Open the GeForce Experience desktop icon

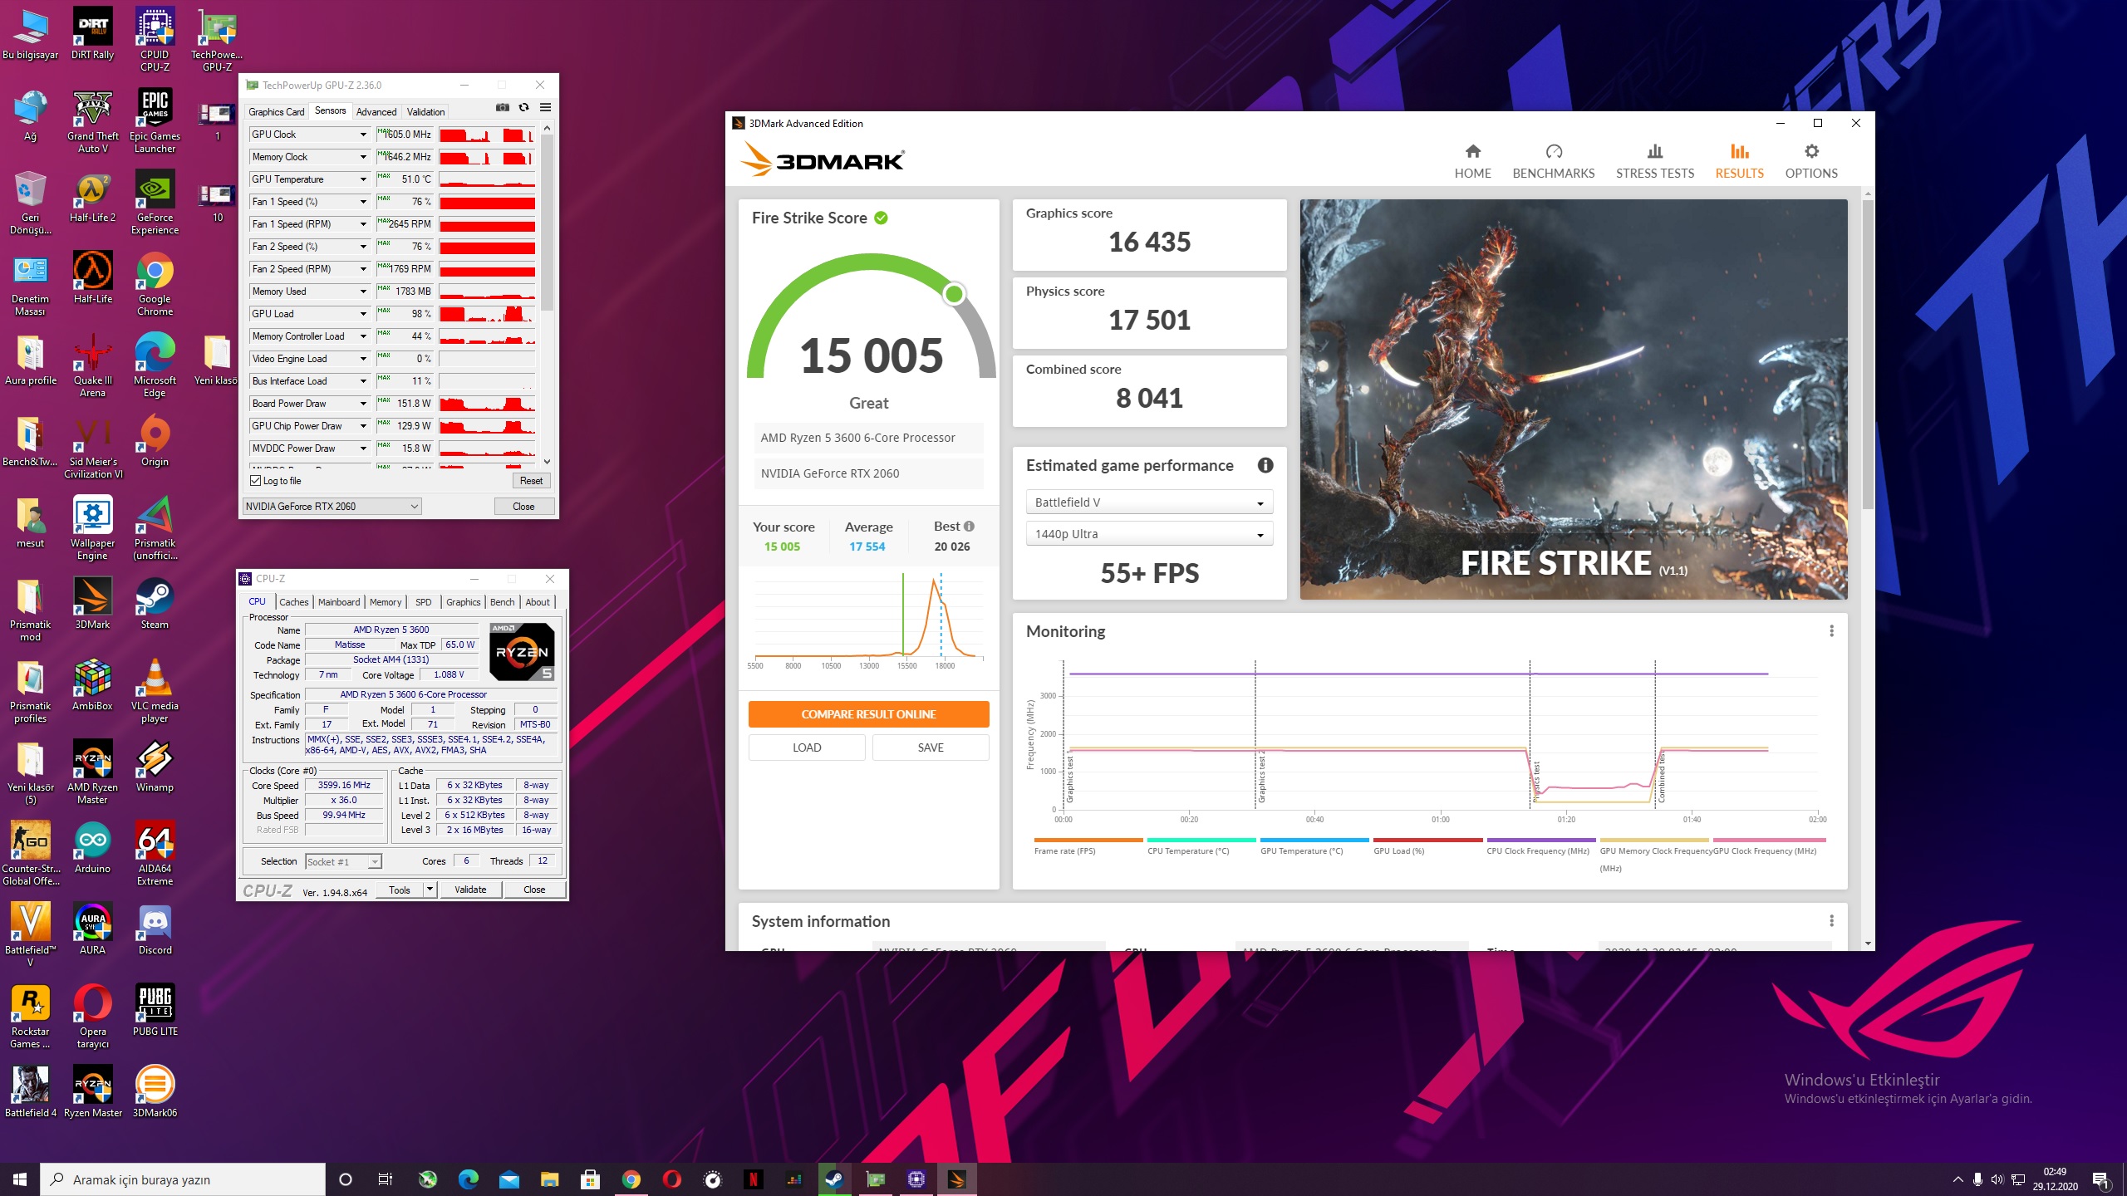pos(155,202)
